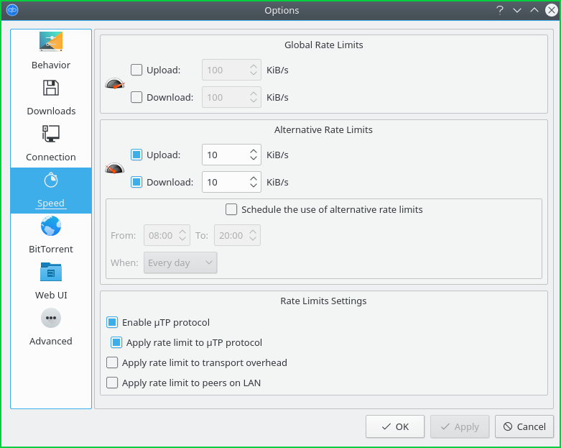This screenshot has height=448, width=561.
Task: Select the Web UI folder icon
Action: click(x=51, y=273)
